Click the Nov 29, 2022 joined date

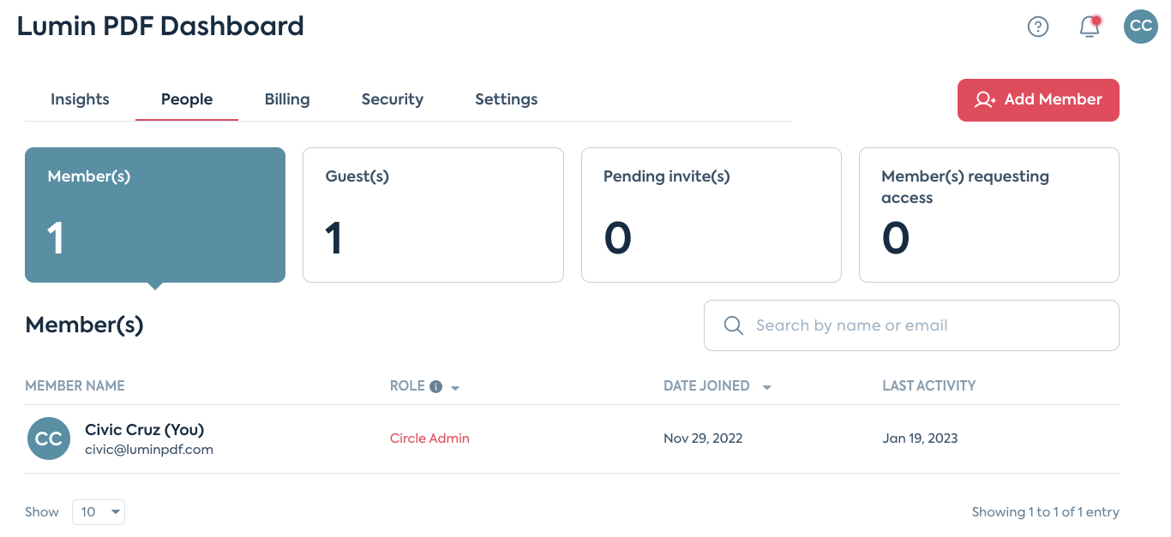coord(703,439)
